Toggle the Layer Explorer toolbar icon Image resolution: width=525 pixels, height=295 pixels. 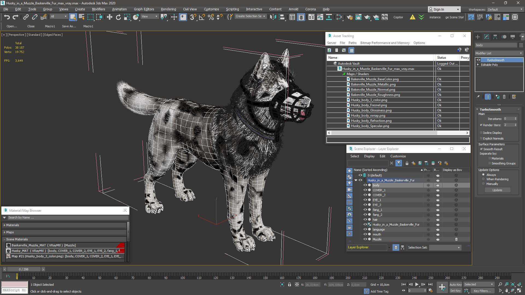coord(301,17)
